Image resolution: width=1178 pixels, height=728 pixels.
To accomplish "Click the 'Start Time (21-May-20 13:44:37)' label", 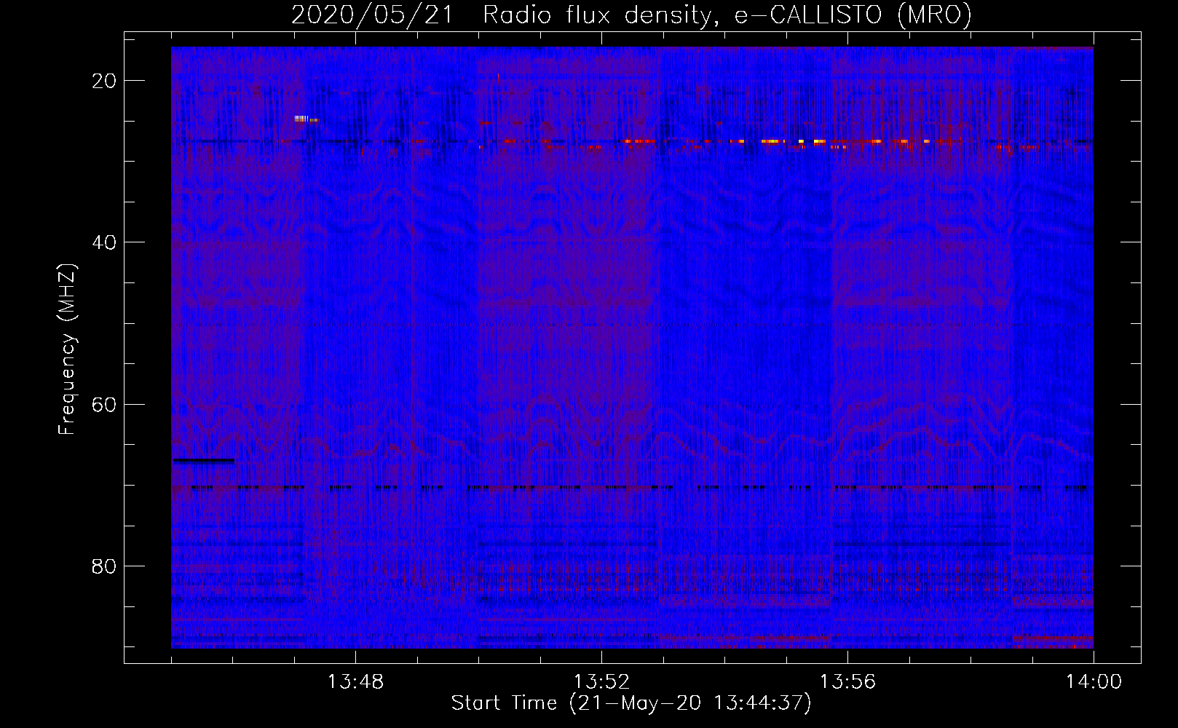I will coord(631,703).
